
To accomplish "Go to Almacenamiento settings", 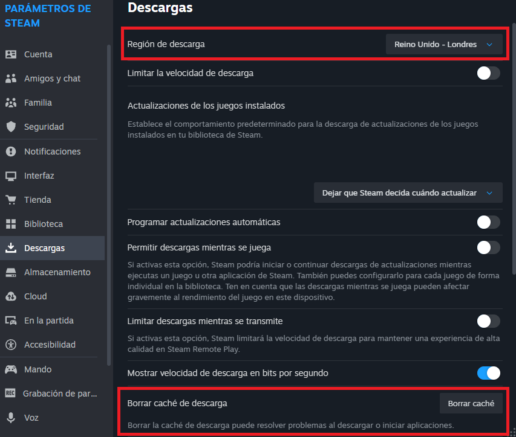I will click(52, 272).
